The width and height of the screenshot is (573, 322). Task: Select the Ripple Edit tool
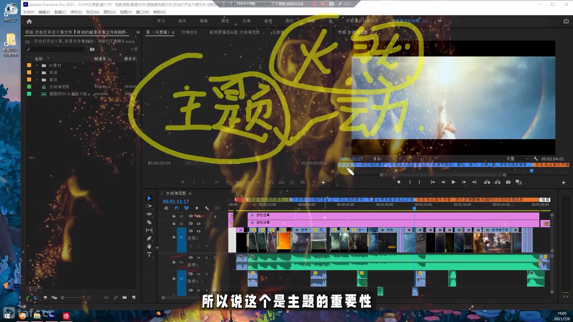pos(149,214)
